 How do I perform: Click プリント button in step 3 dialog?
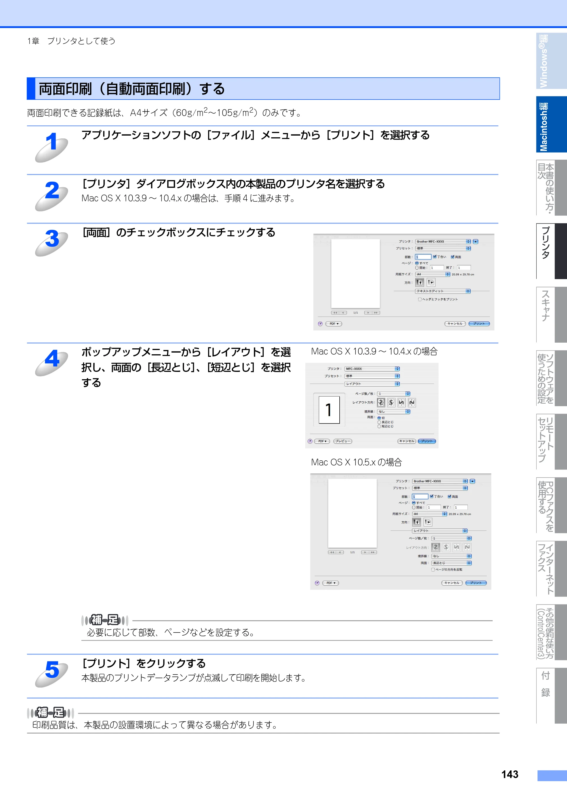(479, 324)
